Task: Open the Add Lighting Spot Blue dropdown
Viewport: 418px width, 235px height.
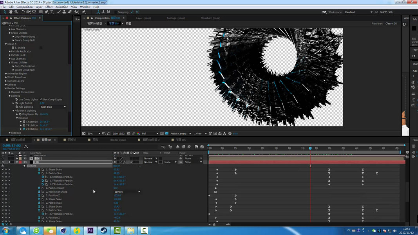Action: pyautogui.click(x=53, y=107)
